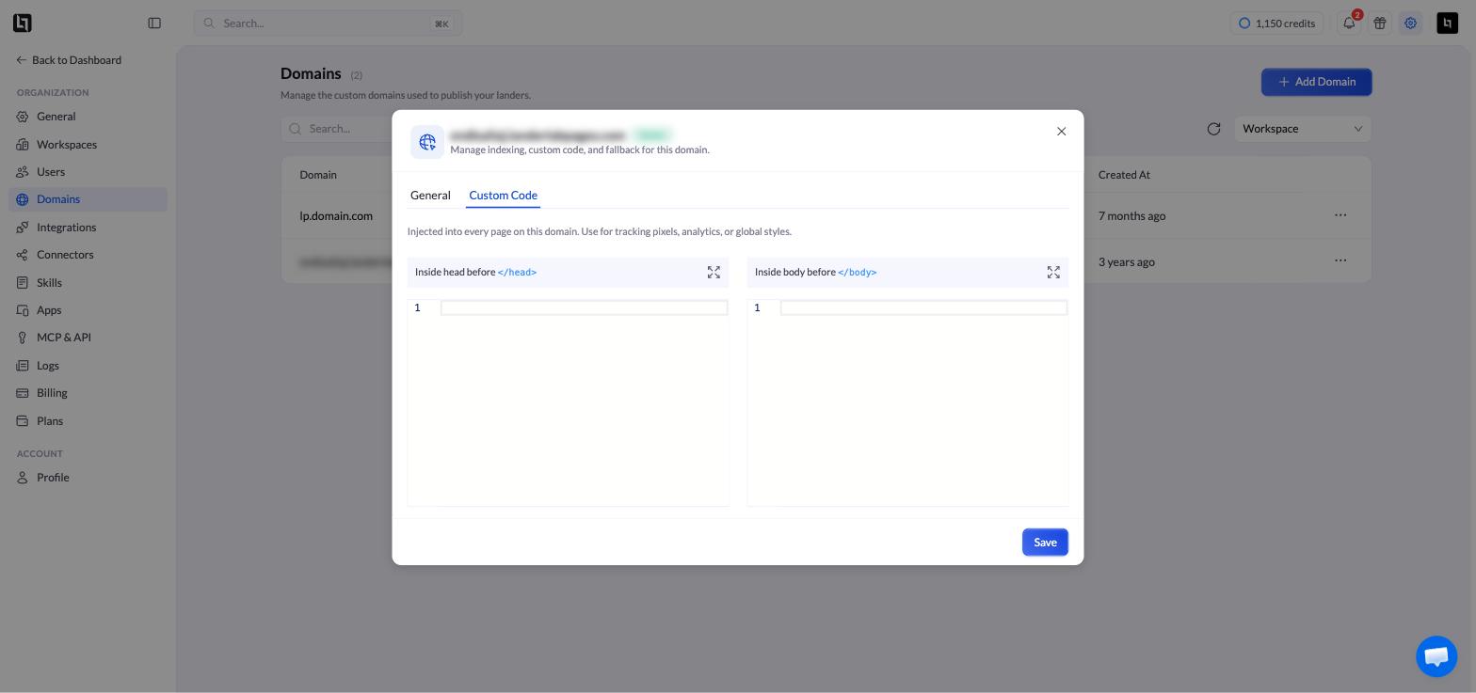Click the domain globe icon in dialog header
Screen dimensions: 1476x693
427,142
